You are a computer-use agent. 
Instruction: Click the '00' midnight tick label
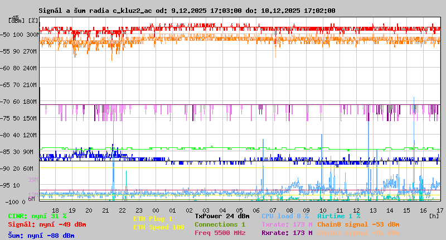click(x=156, y=210)
